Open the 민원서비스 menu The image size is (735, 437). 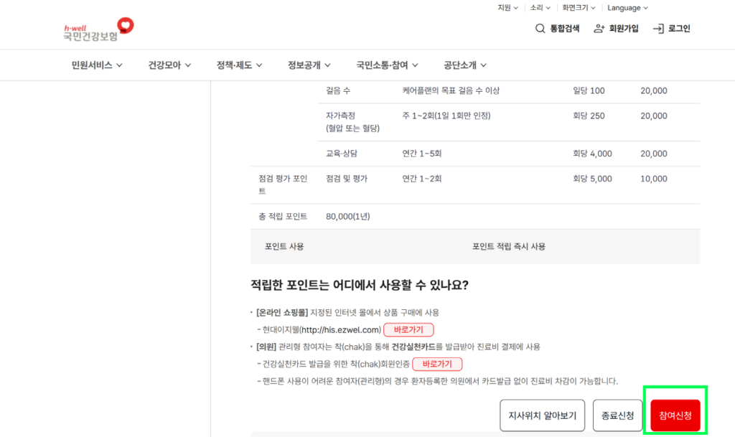pyautogui.click(x=97, y=65)
